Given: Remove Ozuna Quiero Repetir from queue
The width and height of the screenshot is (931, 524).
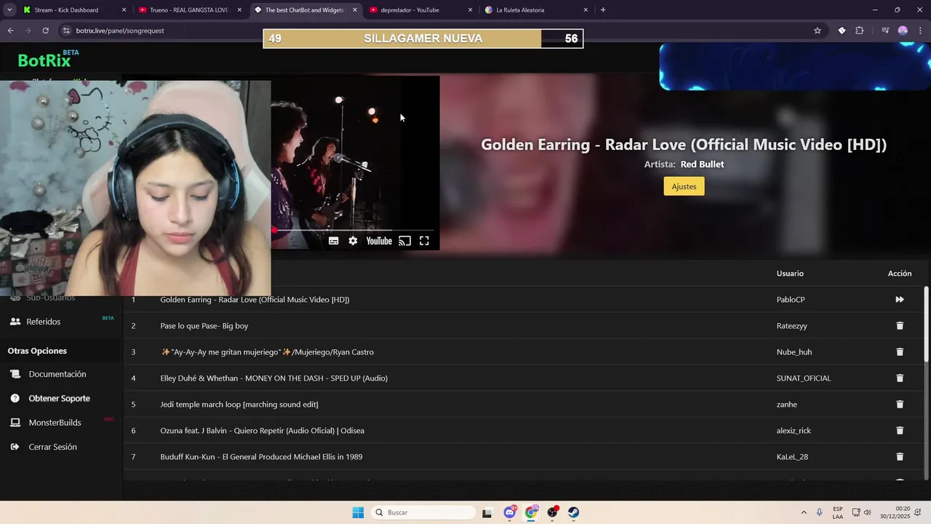Looking at the screenshot, I should tap(900, 431).
